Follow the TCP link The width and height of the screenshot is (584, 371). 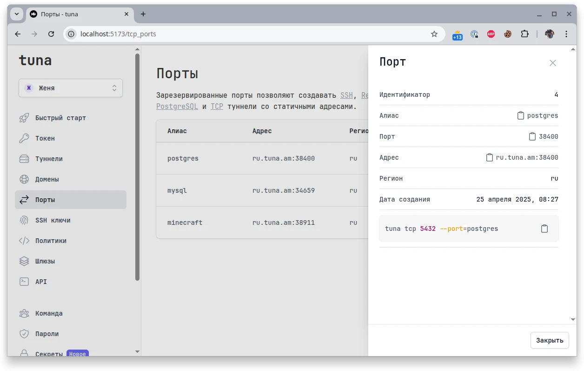pyautogui.click(x=217, y=106)
